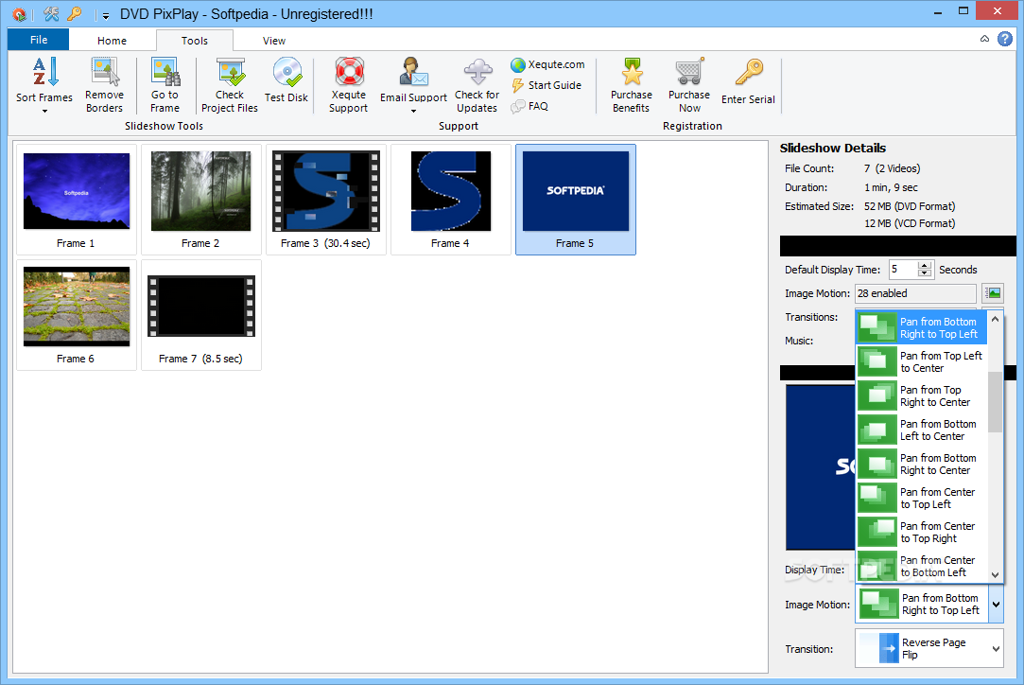Select the Frame 7 video thumbnail

pos(201,315)
